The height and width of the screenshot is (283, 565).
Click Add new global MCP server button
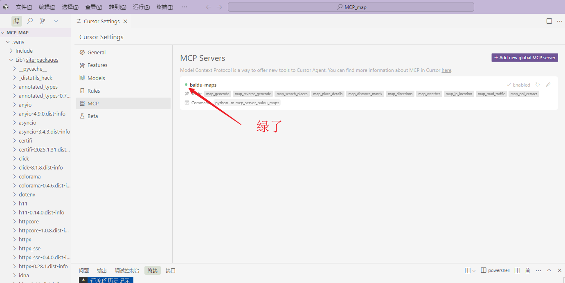click(x=524, y=58)
